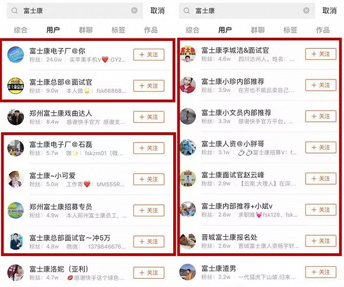Follow 富士康洛妮（亚利）account

(149, 273)
